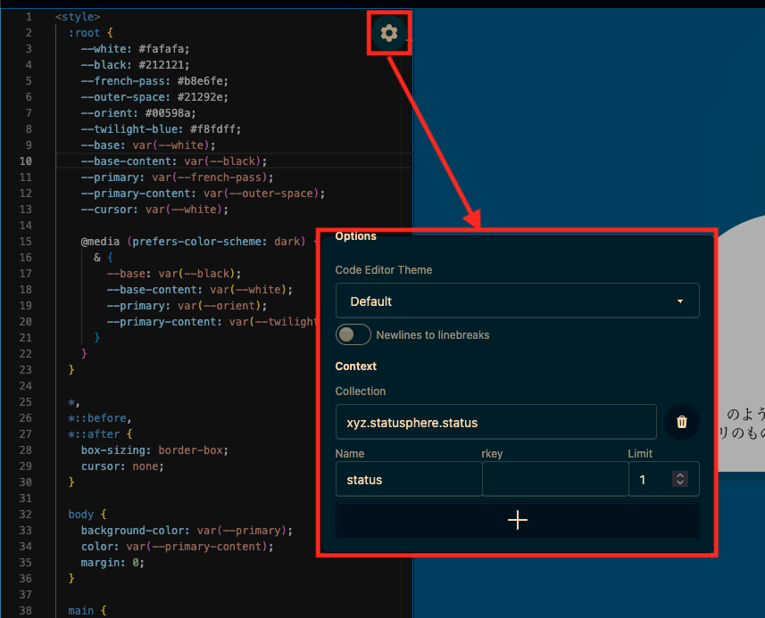Click line number 32 in gutter
This screenshot has width=765, height=618.
pos(25,515)
